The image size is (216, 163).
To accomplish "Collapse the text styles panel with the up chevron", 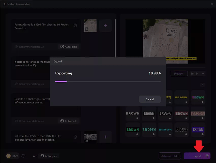I will coord(203,85).
